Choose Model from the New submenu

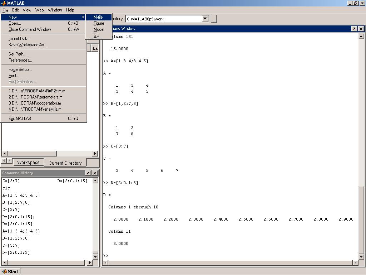pos(99,29)
